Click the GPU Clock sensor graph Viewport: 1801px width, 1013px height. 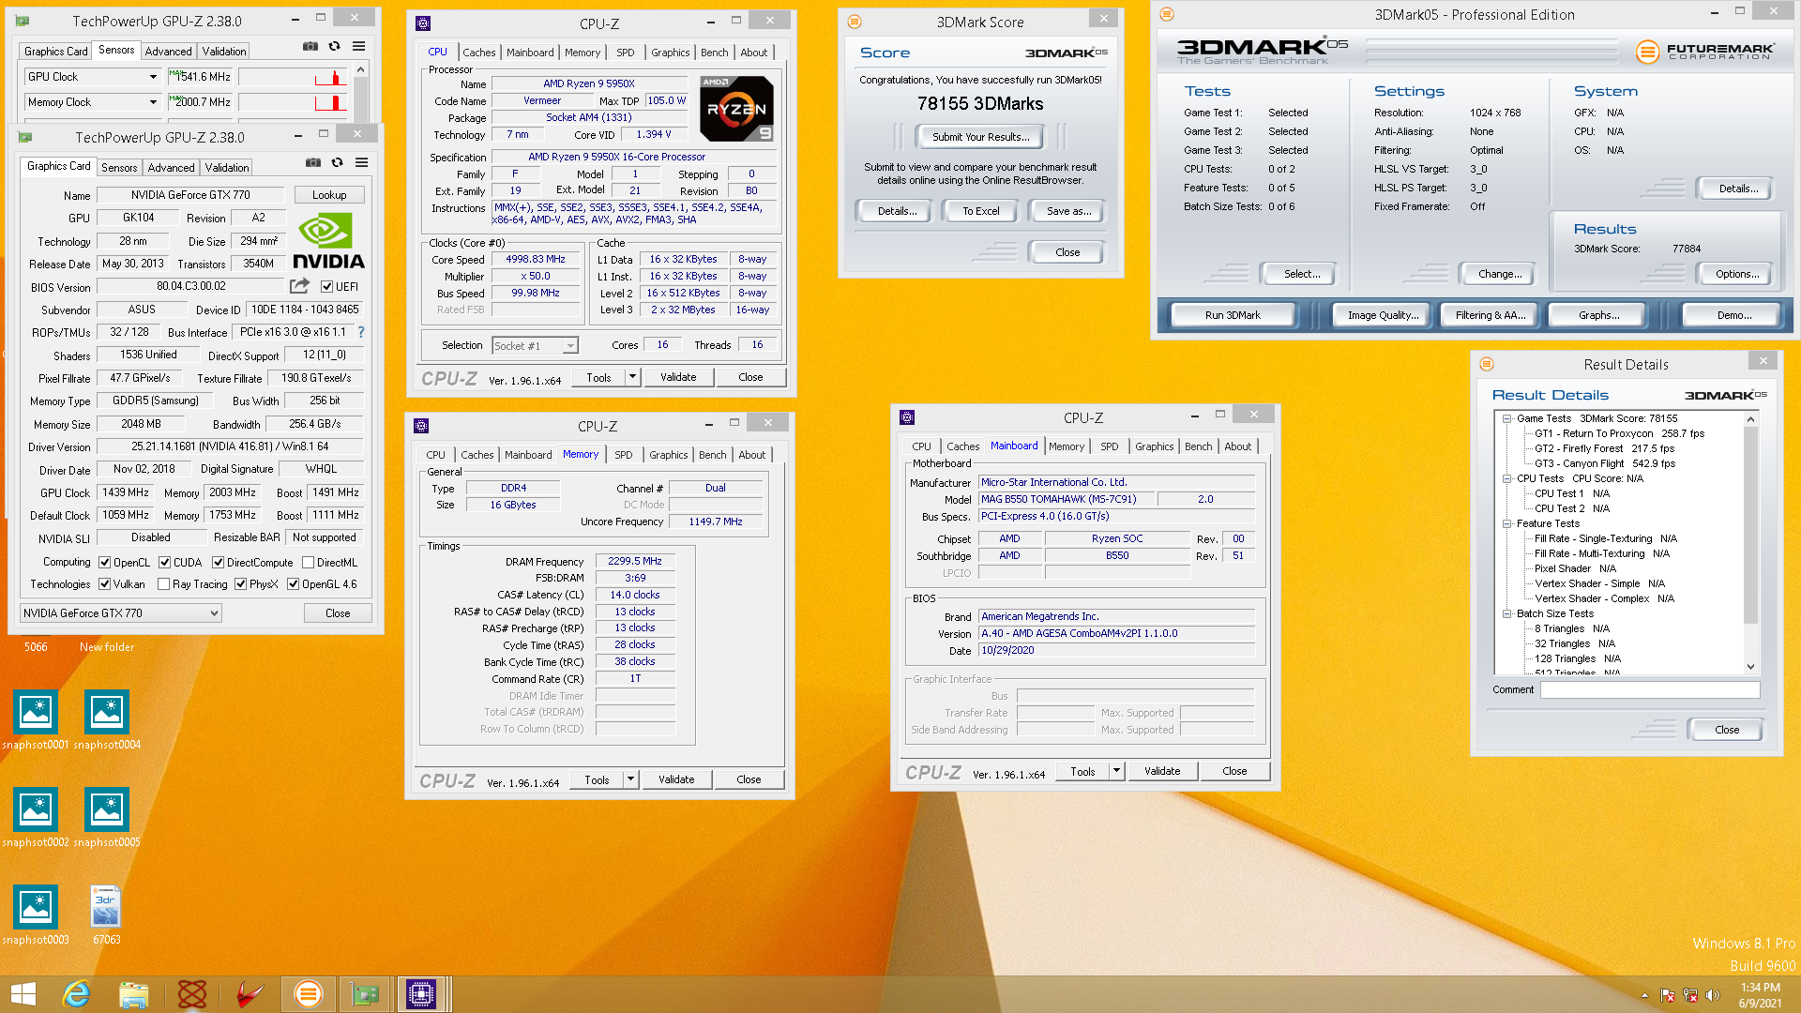pyautogui.click(x=293, y=77)
